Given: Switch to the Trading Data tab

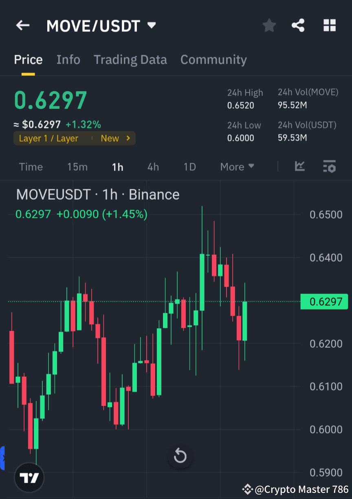Looking at the screenshot, I should coord(130,60).
